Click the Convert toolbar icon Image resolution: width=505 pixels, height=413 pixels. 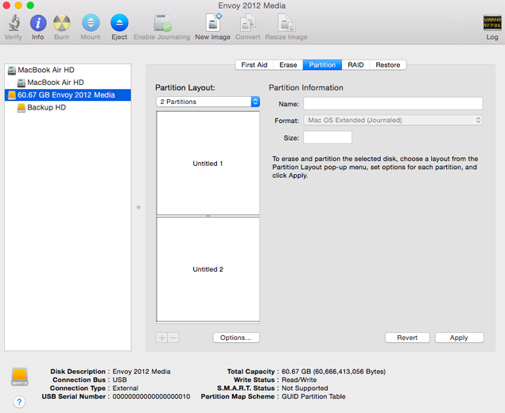point(247,23)
